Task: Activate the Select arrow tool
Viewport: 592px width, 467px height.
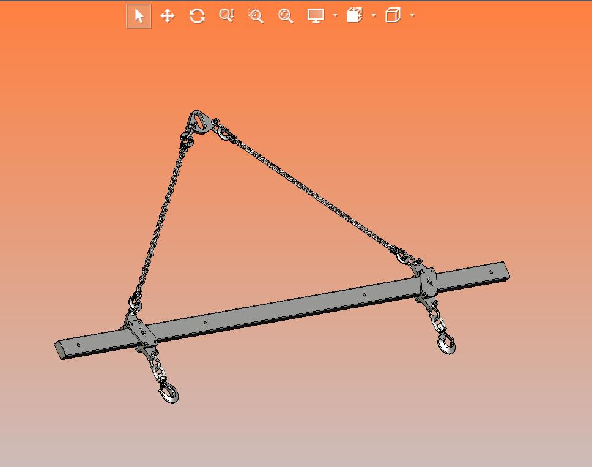Action: (x=139, y=16)
